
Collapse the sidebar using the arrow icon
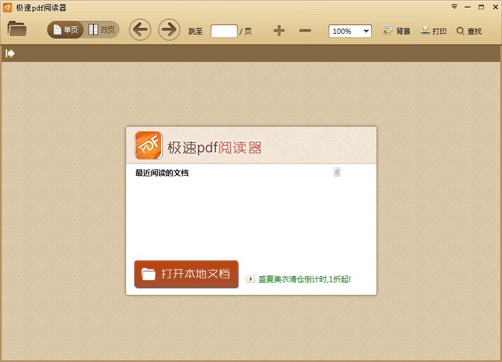pyautogui.click(x=9, y=53)
